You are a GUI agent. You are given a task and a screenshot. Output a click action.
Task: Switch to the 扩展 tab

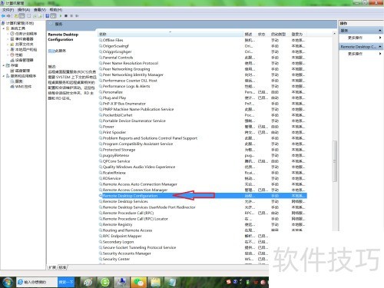pos(52,267)
